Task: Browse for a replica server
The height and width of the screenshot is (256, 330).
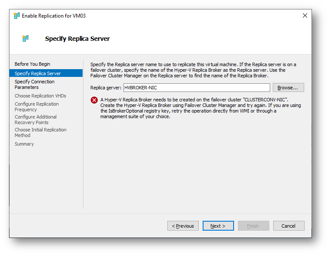Action: tap(288, 88)
